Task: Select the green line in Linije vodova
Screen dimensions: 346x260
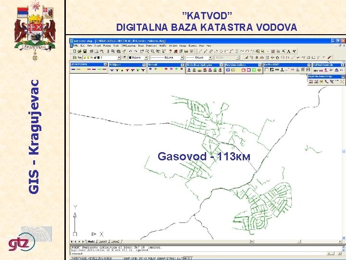Action: 99,69
